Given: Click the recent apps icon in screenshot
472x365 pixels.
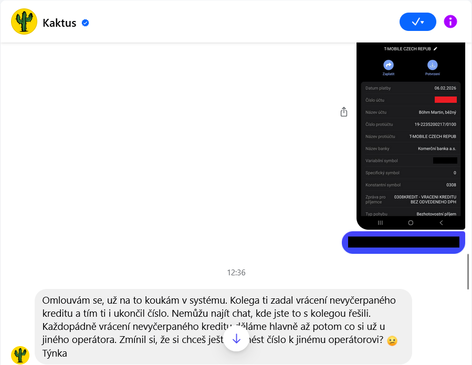Looking at the screenshot, I should click(x=380, y=223).
